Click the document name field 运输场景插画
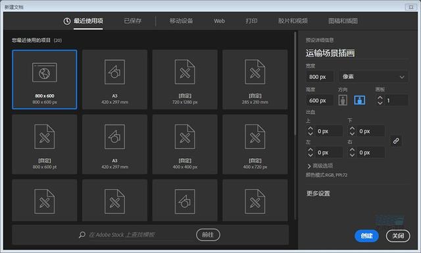421x253 pixels. (357, 53)
